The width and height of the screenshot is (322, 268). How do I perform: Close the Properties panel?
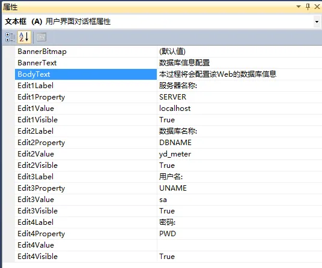(x=317, y=7)
